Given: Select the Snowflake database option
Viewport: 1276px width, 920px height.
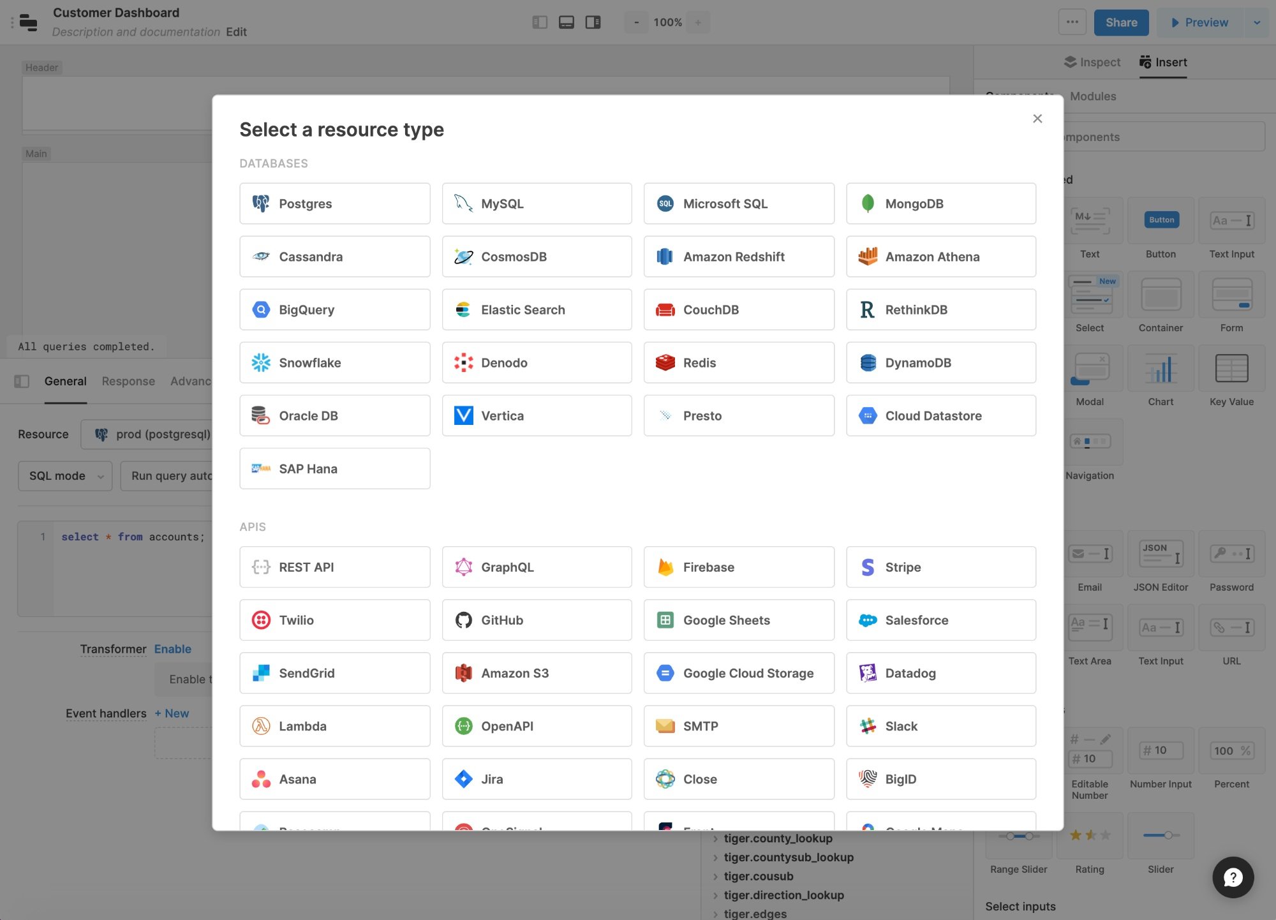Looking at the screenshot, I should pos(334,362).
